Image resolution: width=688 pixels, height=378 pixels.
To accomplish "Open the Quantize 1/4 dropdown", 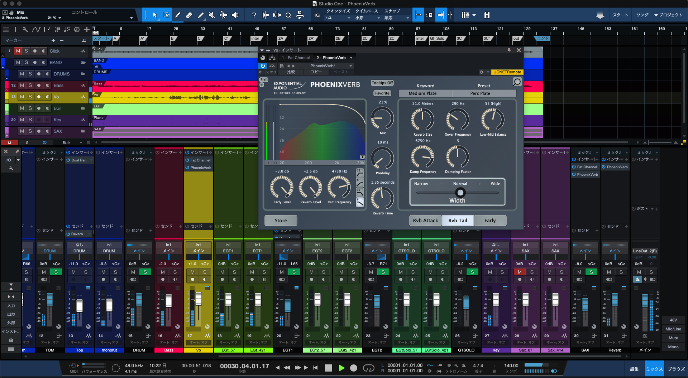I will click(338, 18).
